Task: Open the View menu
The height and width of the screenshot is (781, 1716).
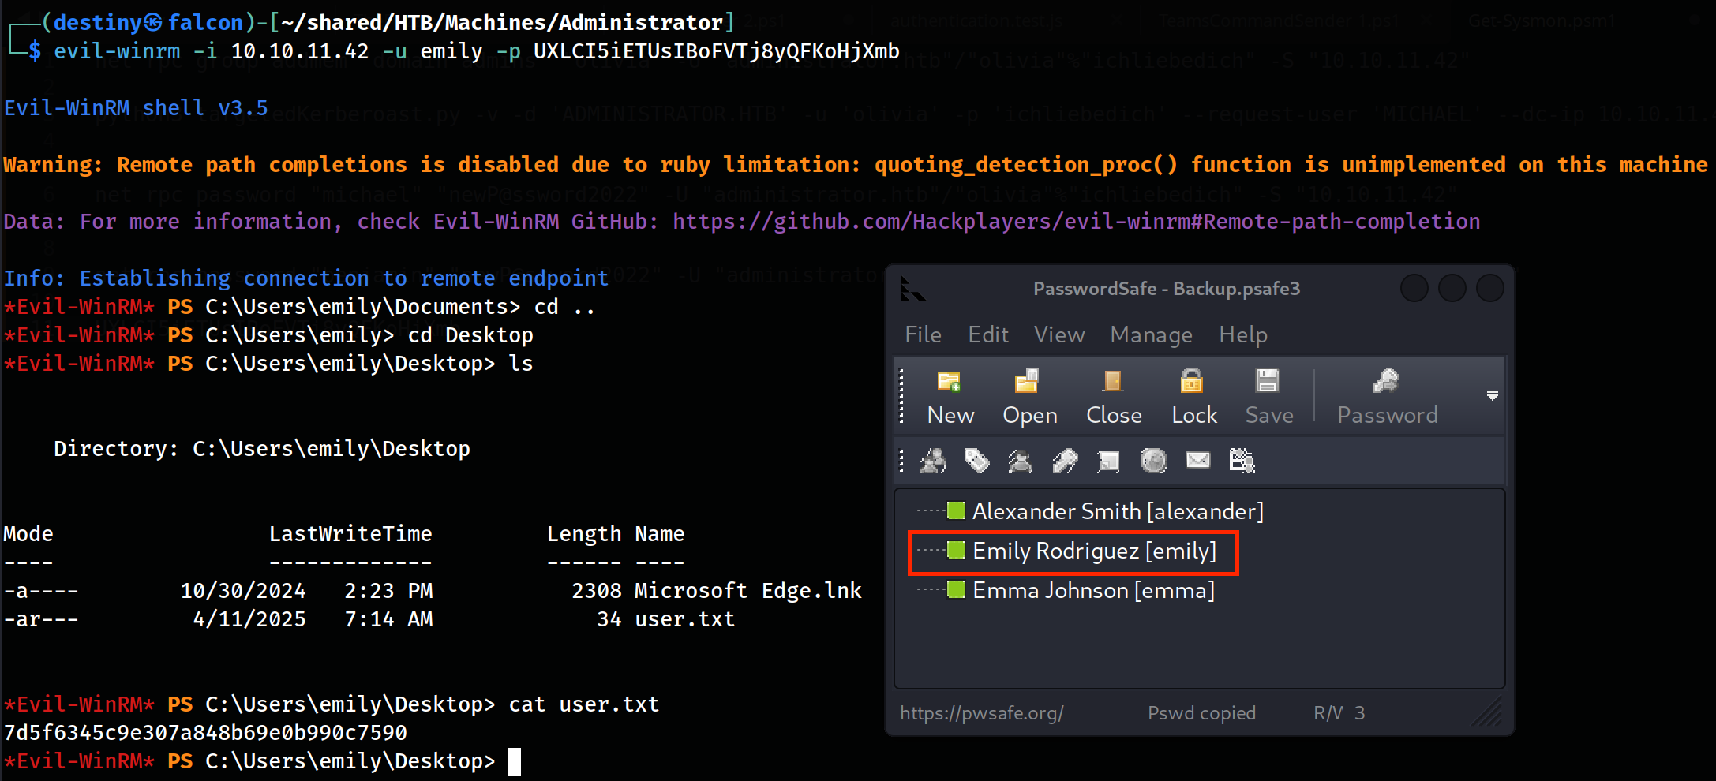Action: coord(1059,335)
